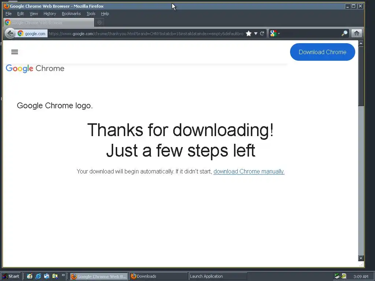Open the Google search engine selector
375x281 pixels.
275,33
